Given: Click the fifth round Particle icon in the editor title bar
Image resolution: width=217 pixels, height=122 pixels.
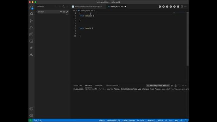Looking at the screenshot, I should (174, 6).
